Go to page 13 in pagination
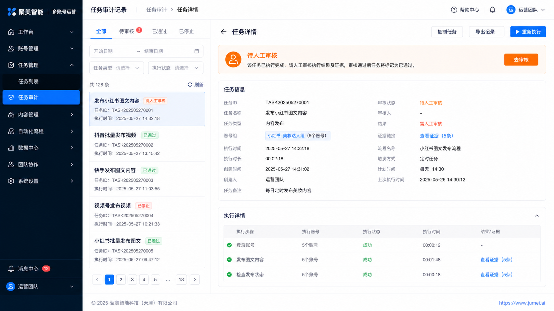This screenshot has width=554, height=311. coord(181,280)
